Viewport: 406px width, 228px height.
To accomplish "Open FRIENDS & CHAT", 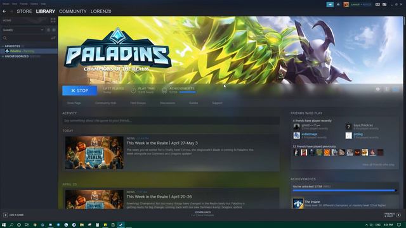I will [x=392, y=215].
